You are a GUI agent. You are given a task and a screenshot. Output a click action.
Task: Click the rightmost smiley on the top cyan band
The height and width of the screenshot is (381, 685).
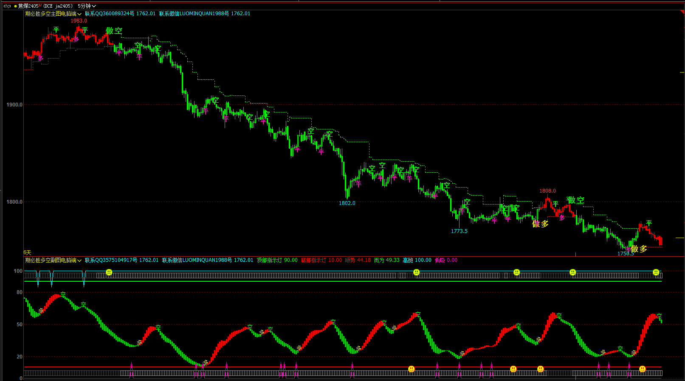[656, 272]
